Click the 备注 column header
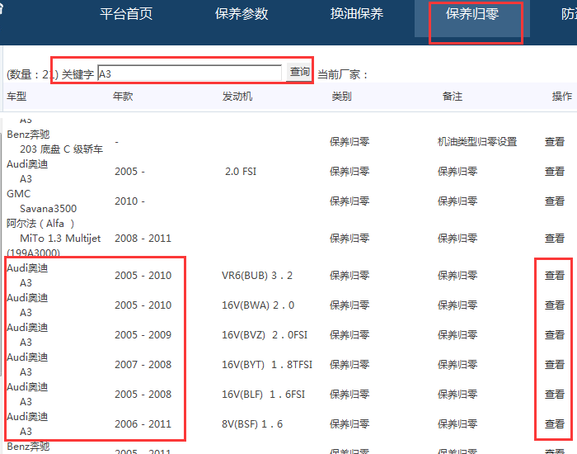Screen dimensions: 577x454 (453, 97)
